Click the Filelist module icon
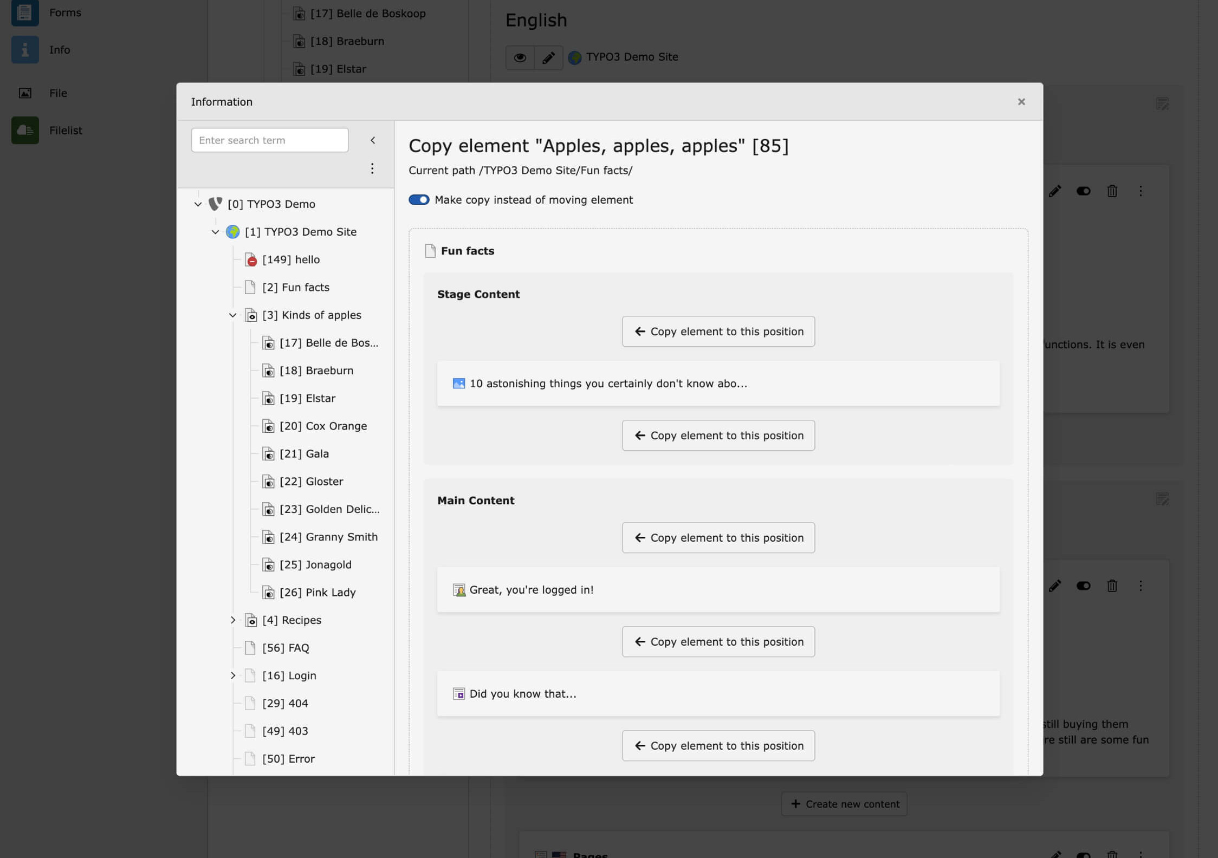The height and width of the screenshot is (858, 1218). pyautogui.click(x=25, y=130)
